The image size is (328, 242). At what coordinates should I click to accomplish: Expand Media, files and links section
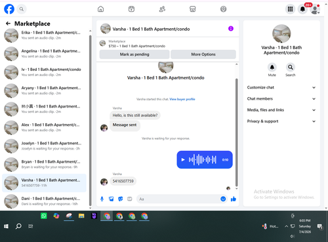pyautogui.click(x=281, y=110)
